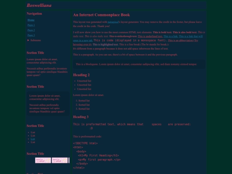232x174 pixels.
Task: Click 'This is preformatted code:' text
Action: [87, 137]
